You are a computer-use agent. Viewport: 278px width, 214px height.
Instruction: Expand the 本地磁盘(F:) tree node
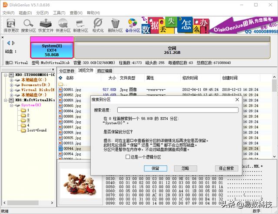click(12, 95)
